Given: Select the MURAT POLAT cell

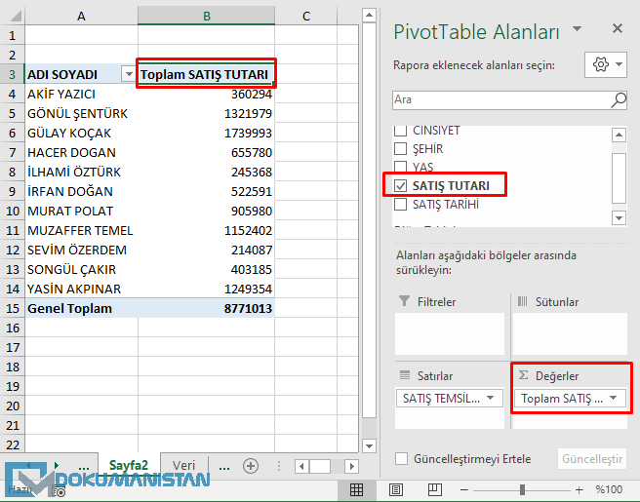Looking at the screenshot, I should point(81,211).
